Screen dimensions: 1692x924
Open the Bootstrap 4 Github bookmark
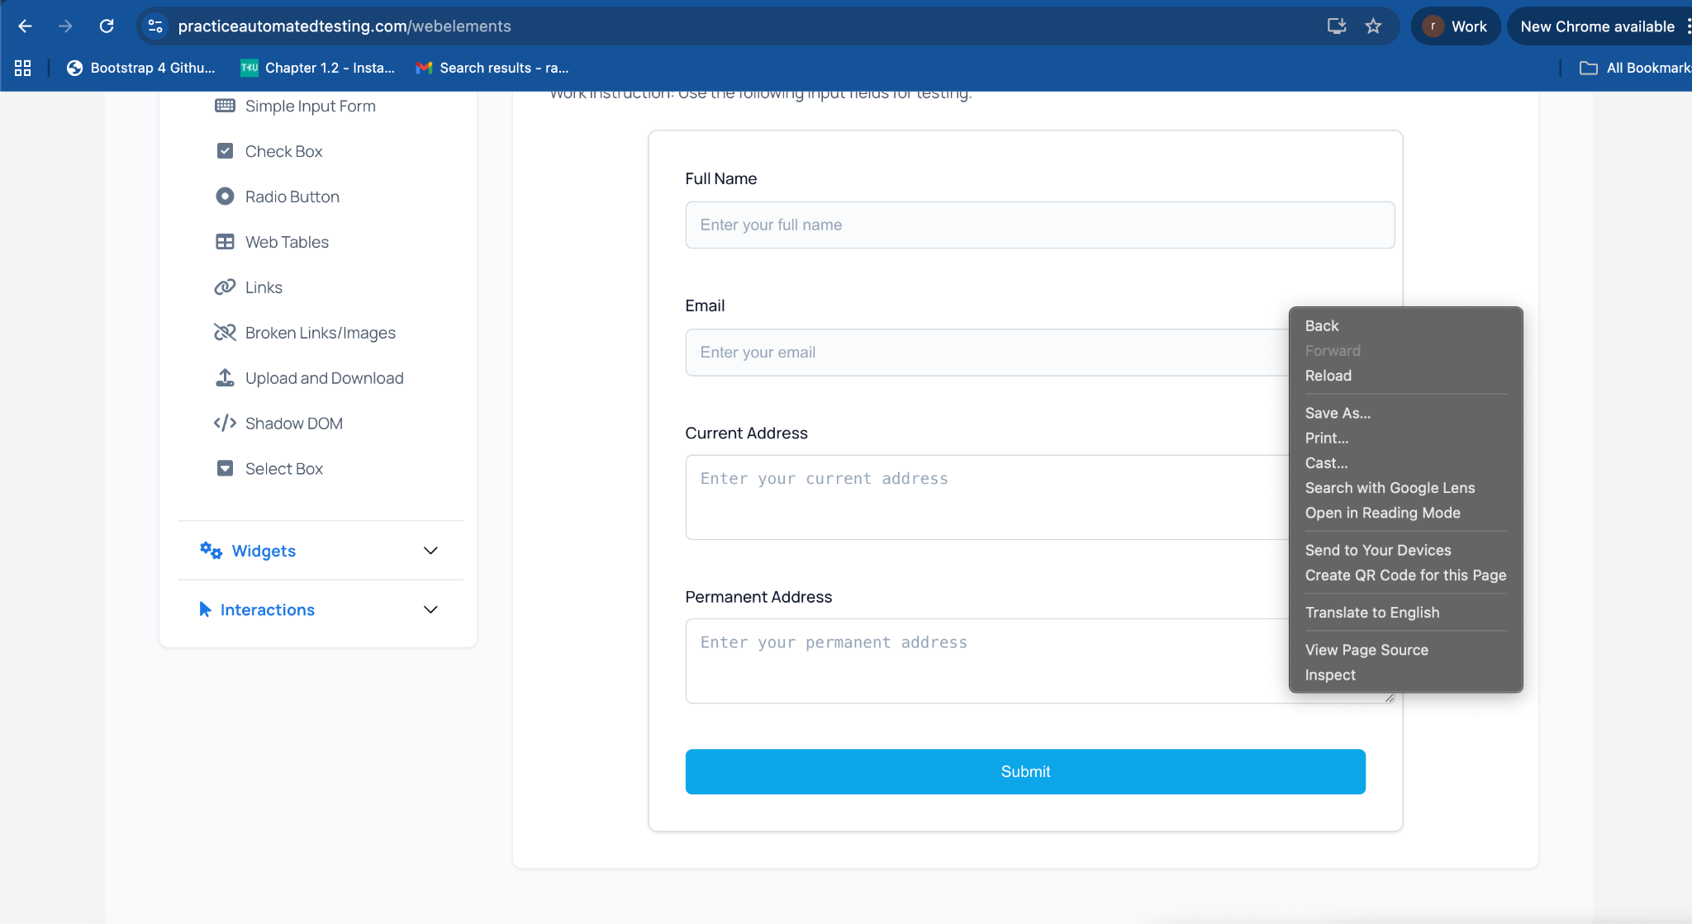click(x=141, y=68)
